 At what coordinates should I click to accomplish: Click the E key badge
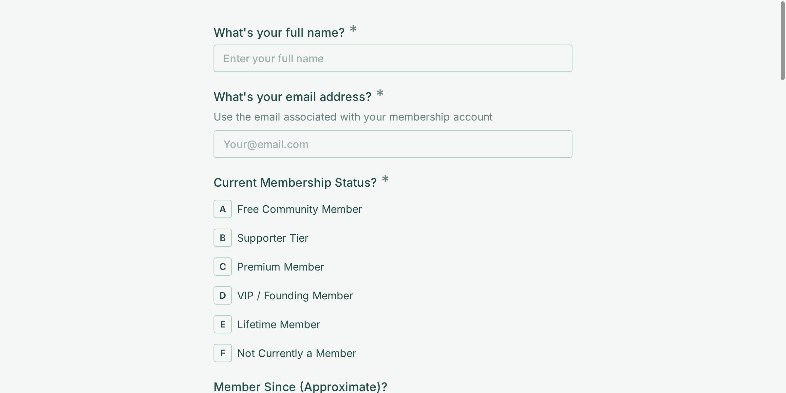pos(223,324)
